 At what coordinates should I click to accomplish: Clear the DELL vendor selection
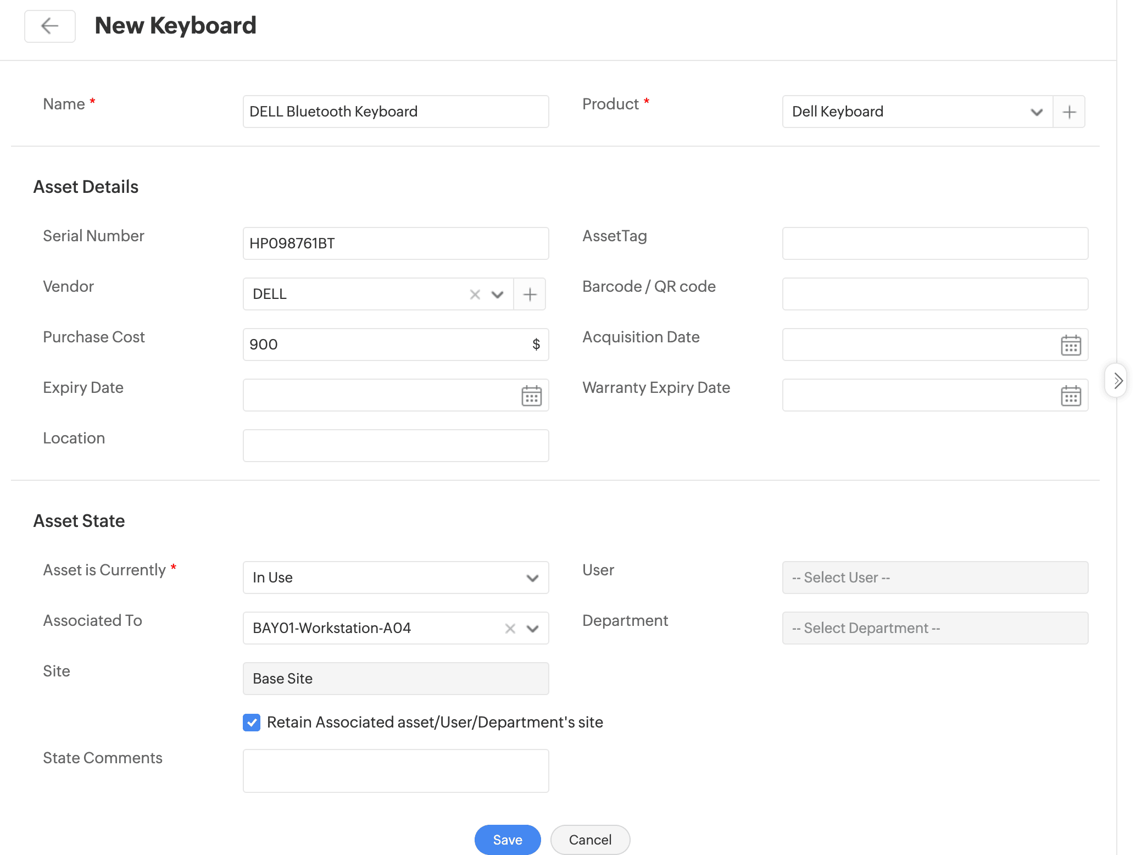click(475, 295)
